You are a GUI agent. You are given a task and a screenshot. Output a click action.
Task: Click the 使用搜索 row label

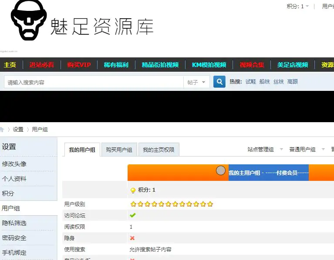coord(74,249)
